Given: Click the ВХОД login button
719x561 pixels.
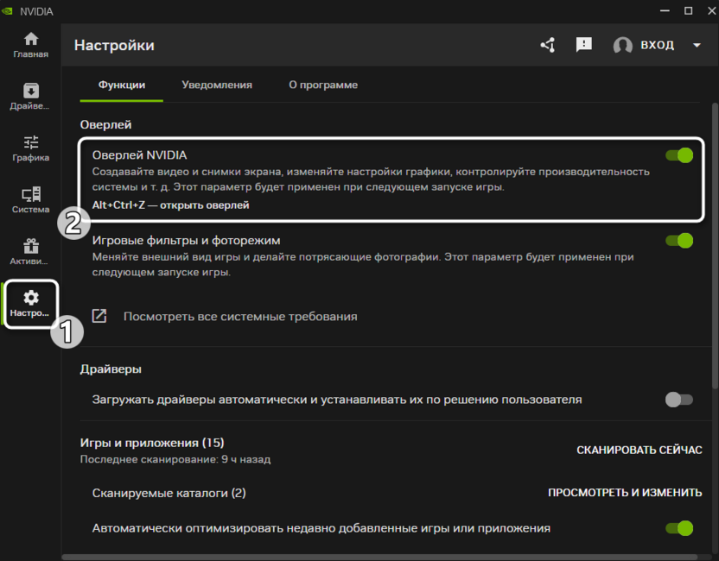Looking at the screenshot, I should [x=657, y=45].
